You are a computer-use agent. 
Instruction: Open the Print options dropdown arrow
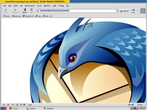click(x=138, y=11)
